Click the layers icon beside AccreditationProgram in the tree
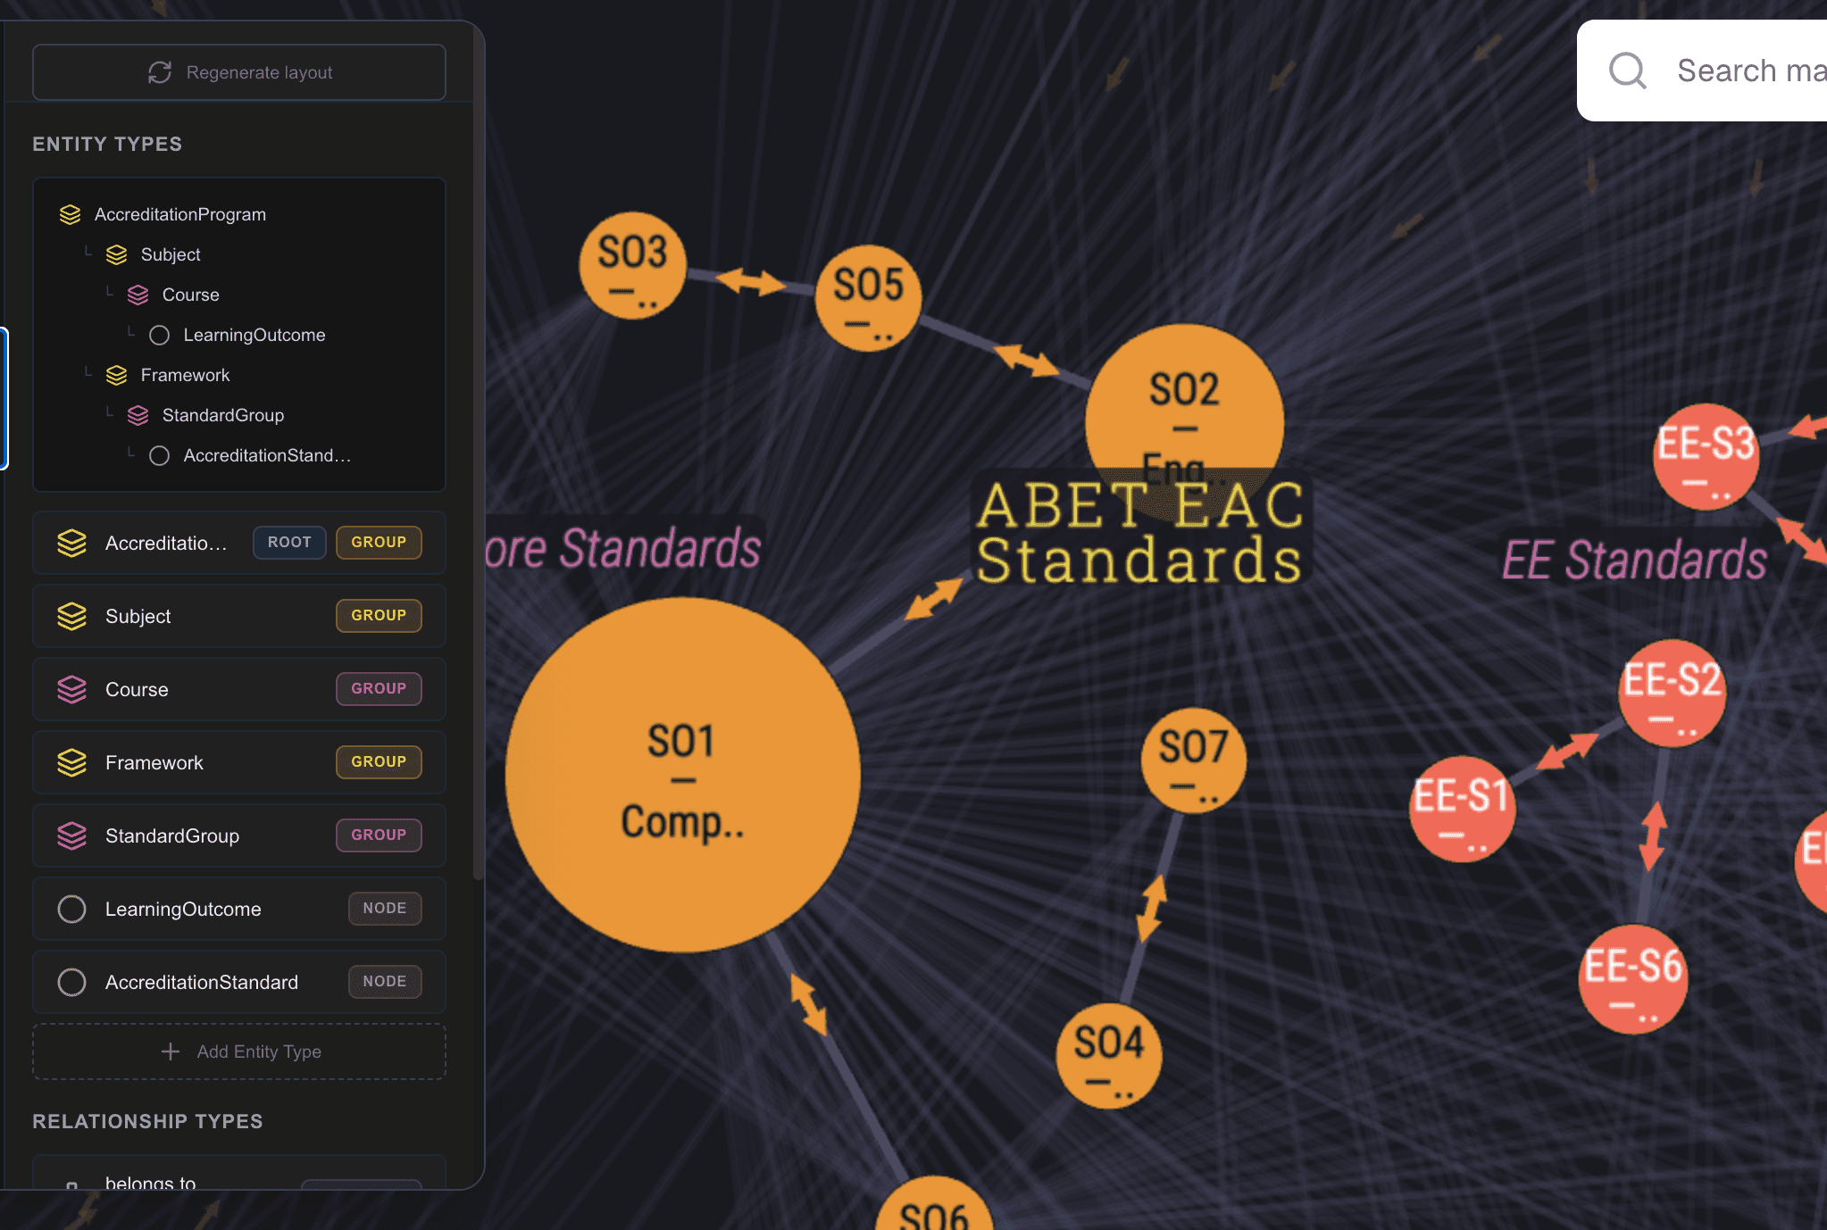 tap(70, 214)
